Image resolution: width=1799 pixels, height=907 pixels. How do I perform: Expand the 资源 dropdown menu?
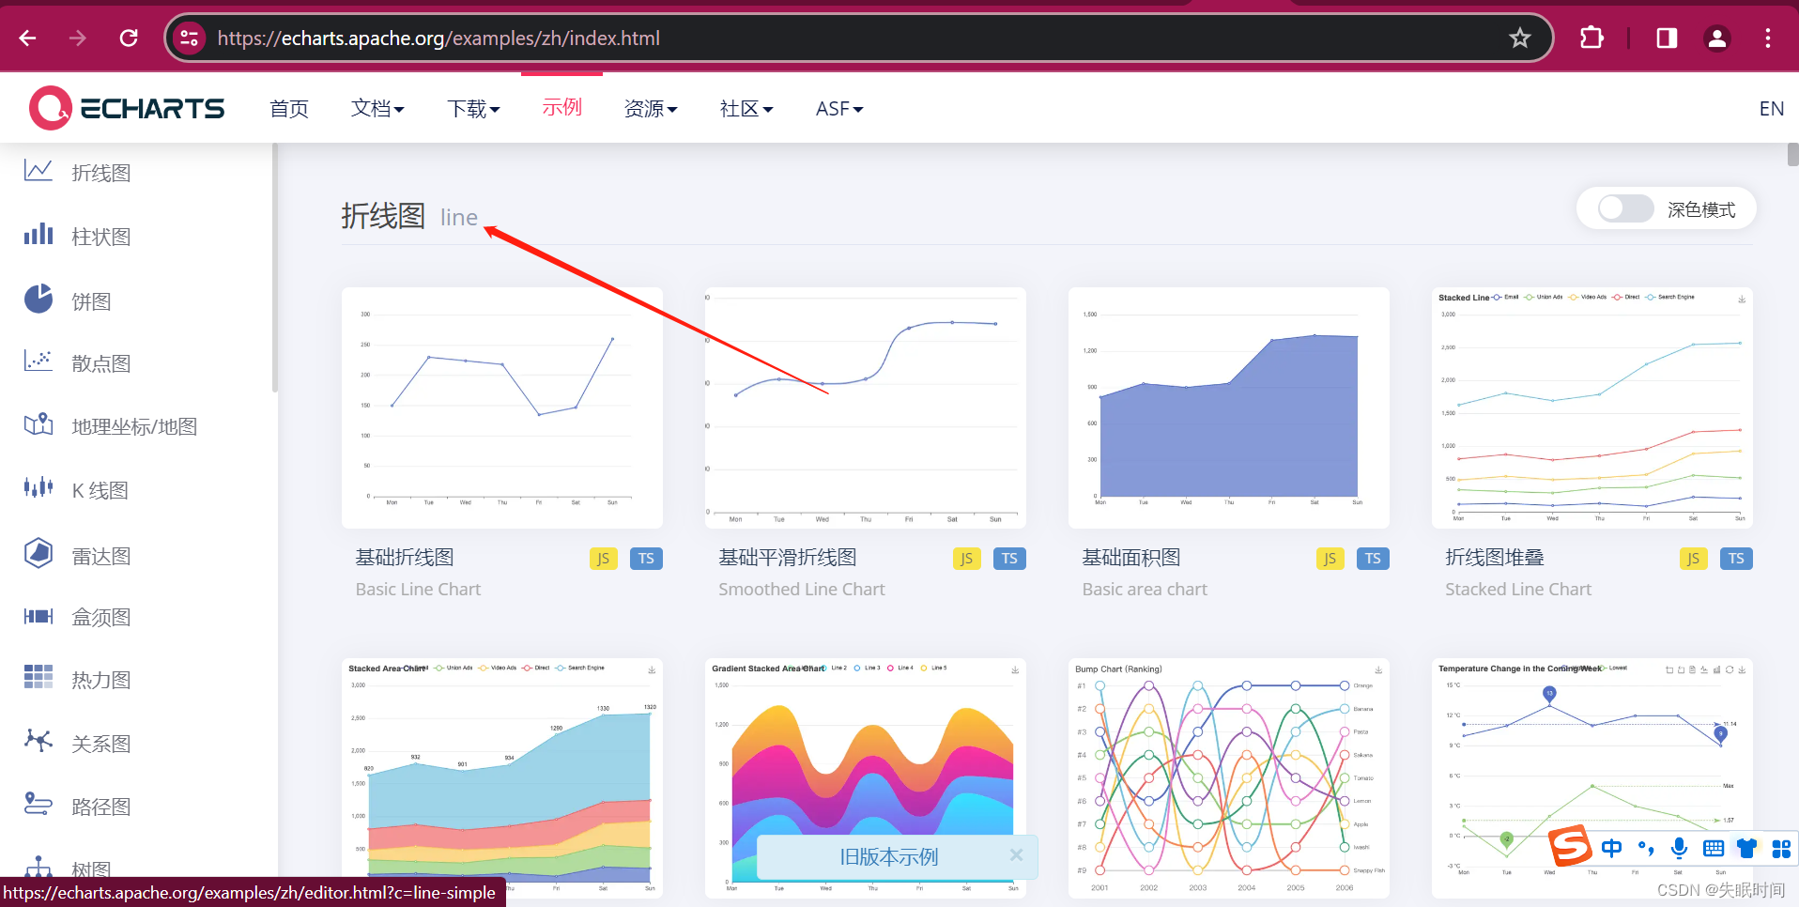651,109
